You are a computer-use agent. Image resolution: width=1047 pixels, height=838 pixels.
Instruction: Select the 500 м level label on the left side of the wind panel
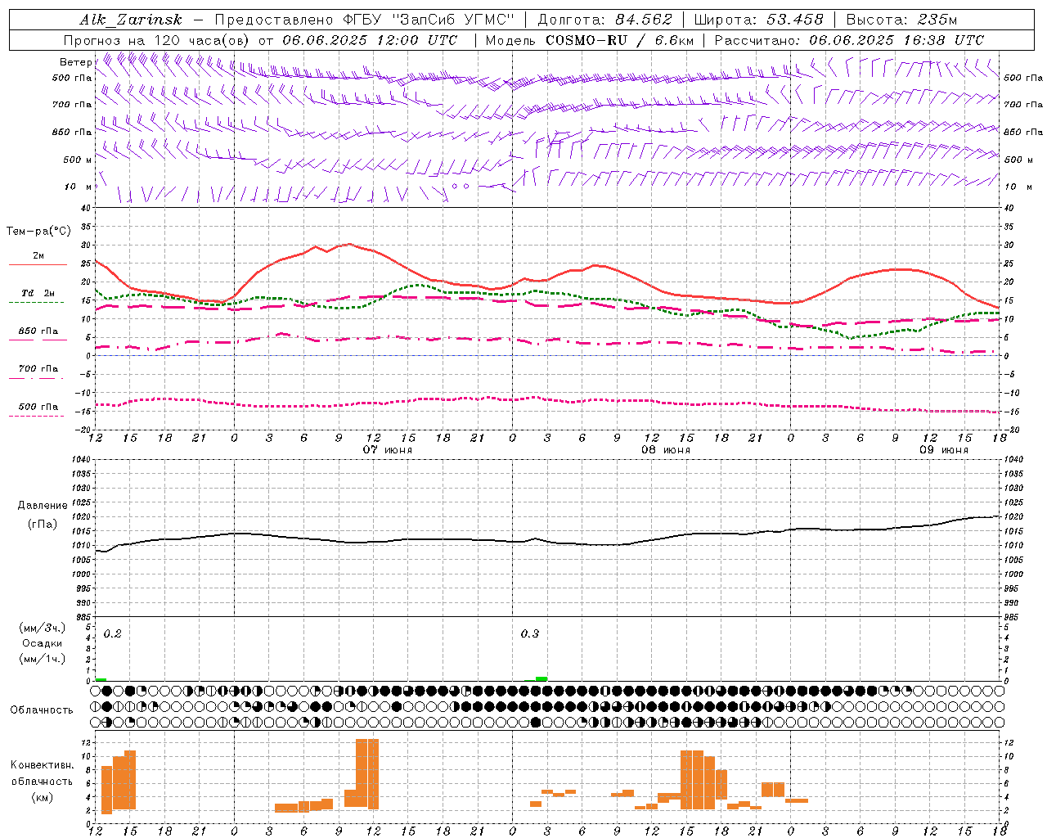click(x=78, y=160)
